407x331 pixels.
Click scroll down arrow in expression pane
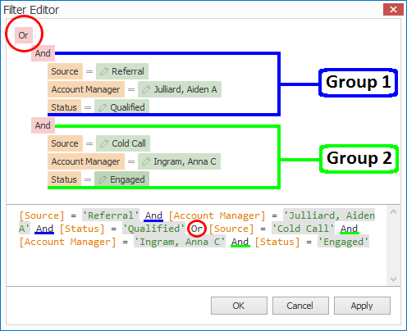[393, 279]
